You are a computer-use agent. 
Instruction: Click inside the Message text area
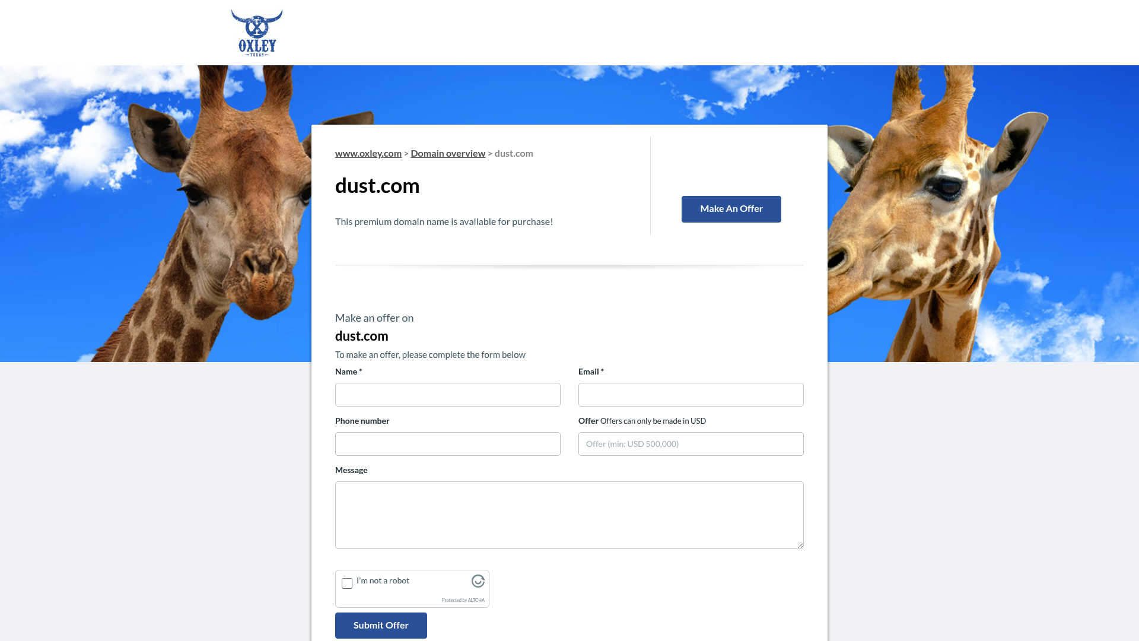tap(569, 515)
